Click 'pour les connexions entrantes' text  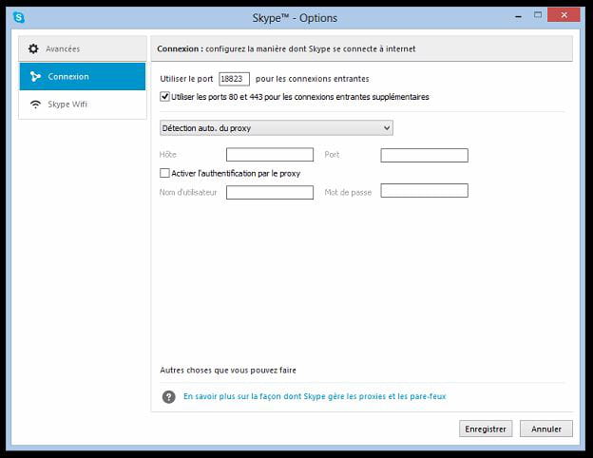click(x=313, y=79)
